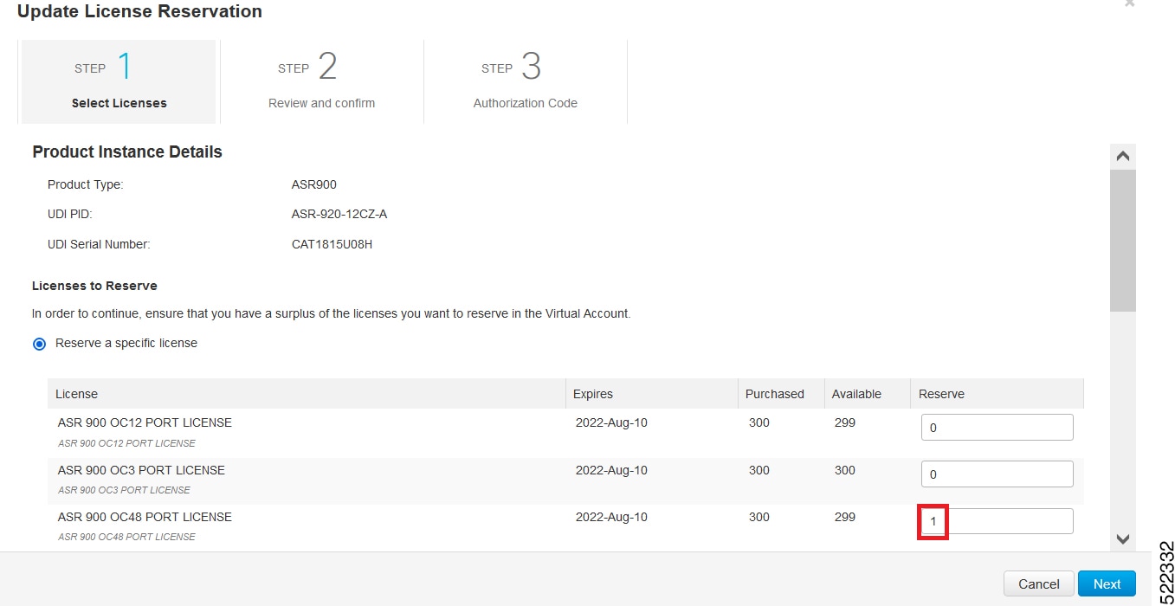Select UDI PID value ASR-920-12CZ-A

click(x=339, y=214)
